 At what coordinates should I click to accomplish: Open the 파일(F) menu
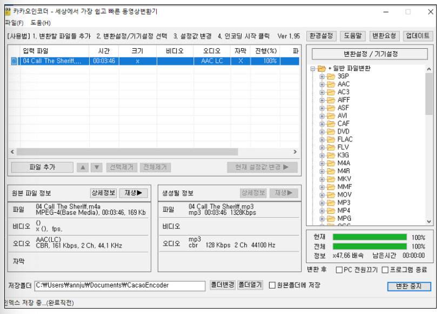coord(15,23)
